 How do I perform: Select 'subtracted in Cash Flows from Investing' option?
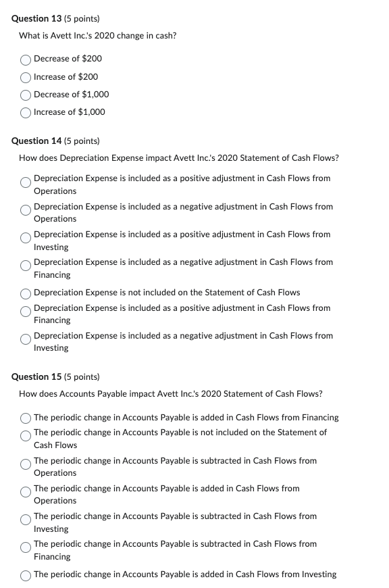pos(25,520)
